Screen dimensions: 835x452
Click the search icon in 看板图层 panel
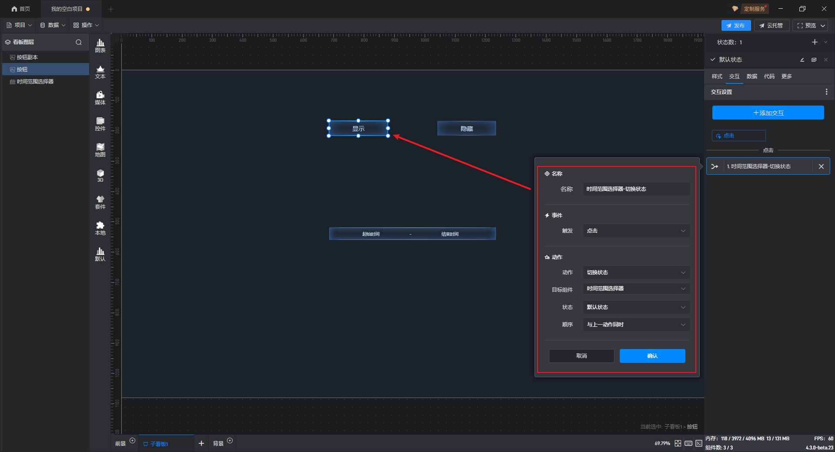click(x=79, y=42)
